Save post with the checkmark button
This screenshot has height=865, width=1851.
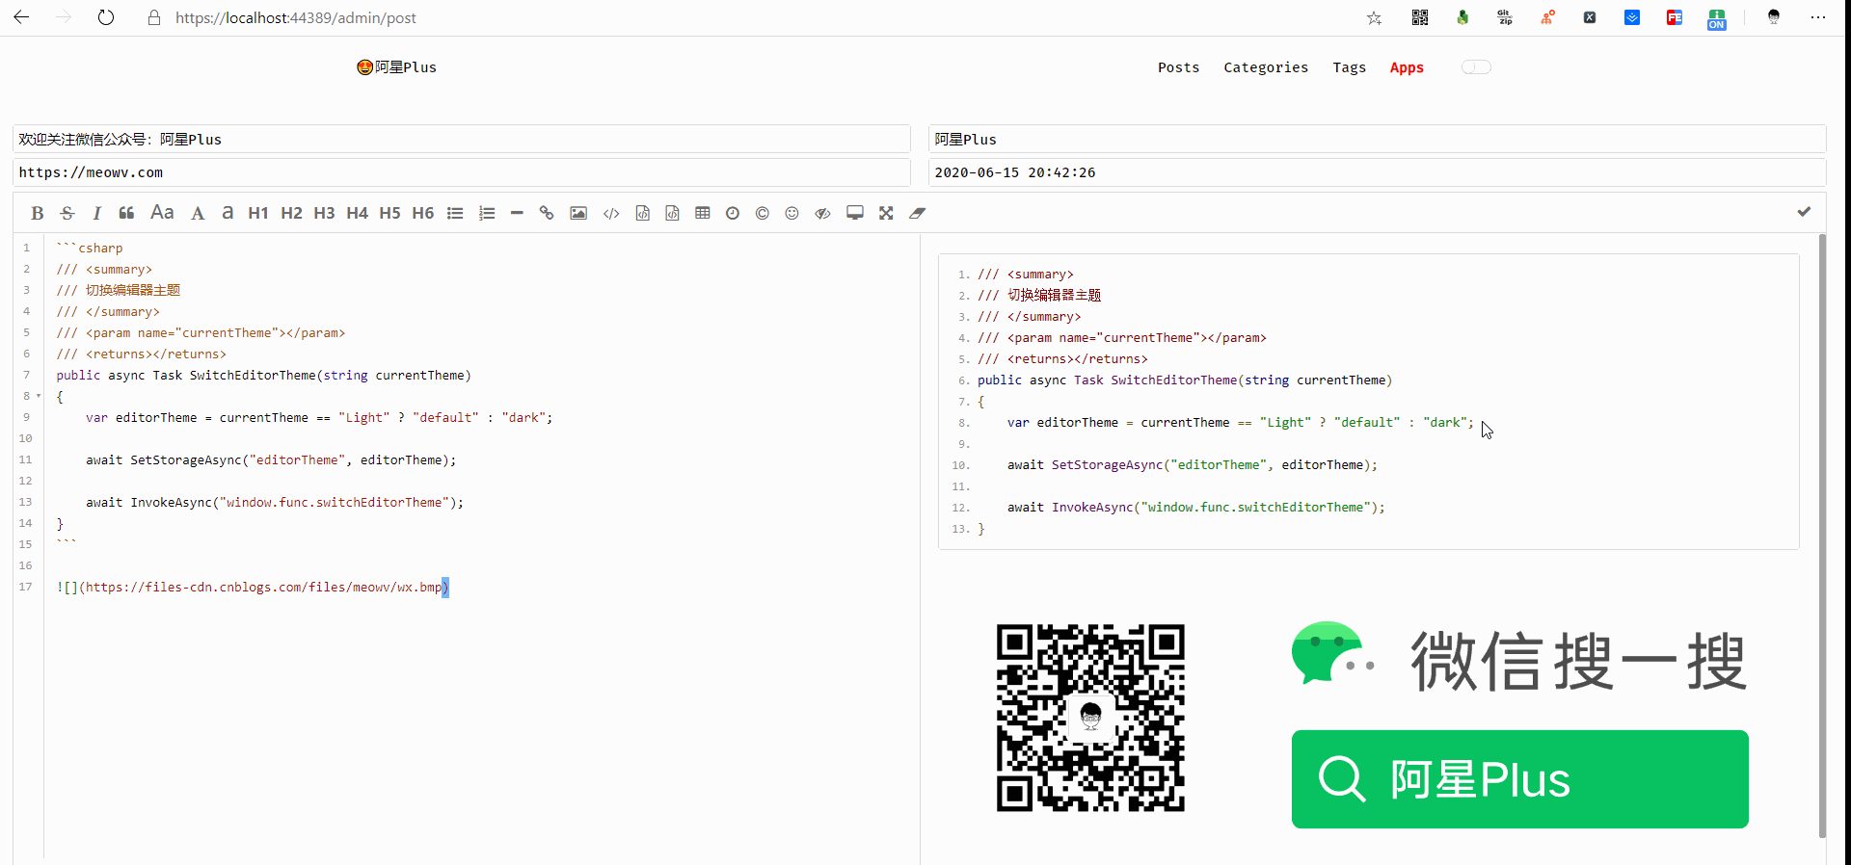(x=1804, y=212)
